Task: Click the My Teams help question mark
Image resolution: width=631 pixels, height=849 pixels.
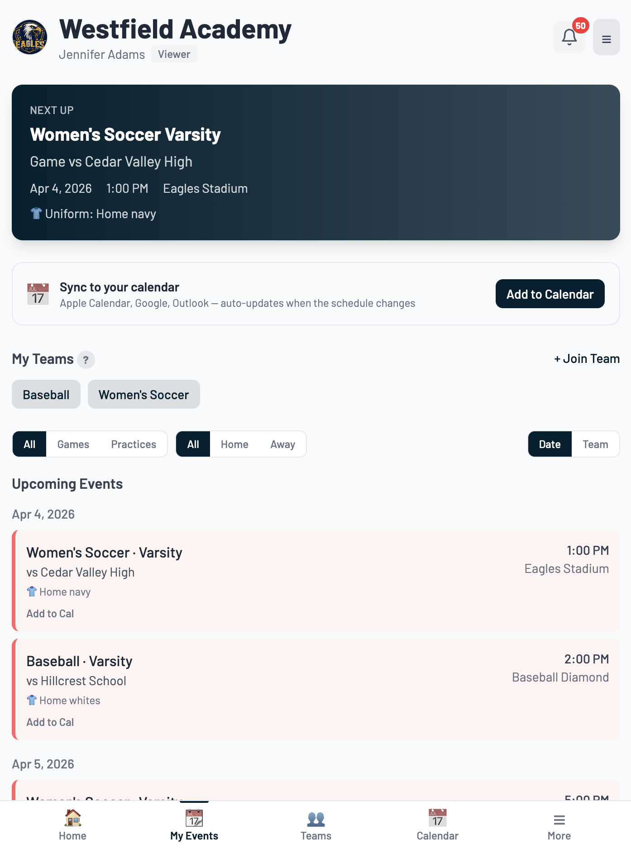Action: point(86,359)
